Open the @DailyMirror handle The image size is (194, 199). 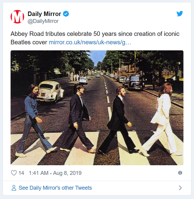43,21
